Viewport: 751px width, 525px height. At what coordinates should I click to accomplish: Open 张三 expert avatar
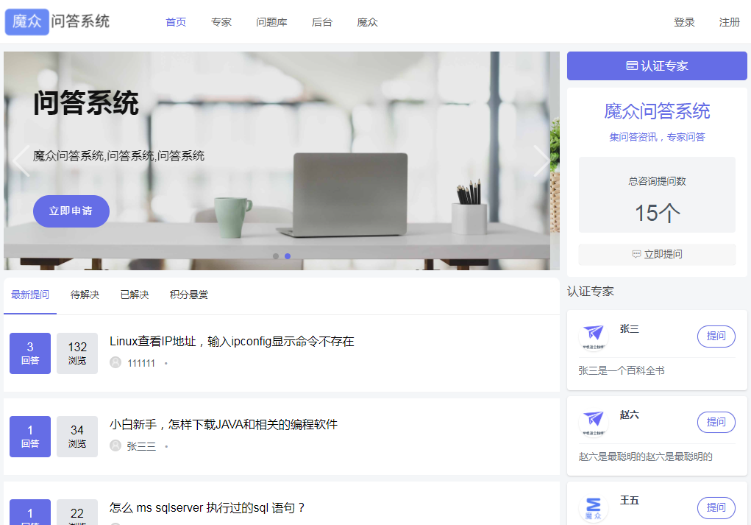point(594,335)
